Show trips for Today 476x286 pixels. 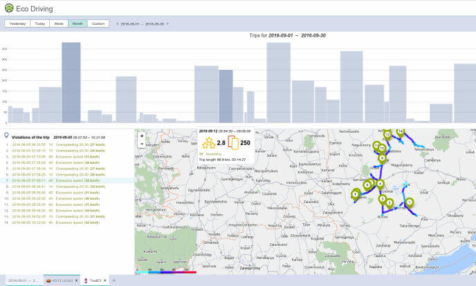tap(39, 23)
